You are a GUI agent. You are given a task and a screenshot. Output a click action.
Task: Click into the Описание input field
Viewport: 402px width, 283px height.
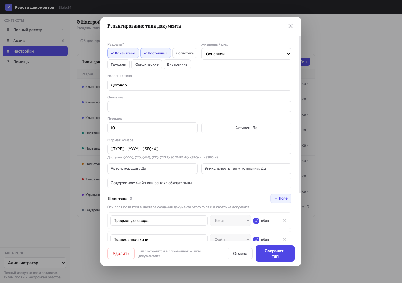pos(199,106)
